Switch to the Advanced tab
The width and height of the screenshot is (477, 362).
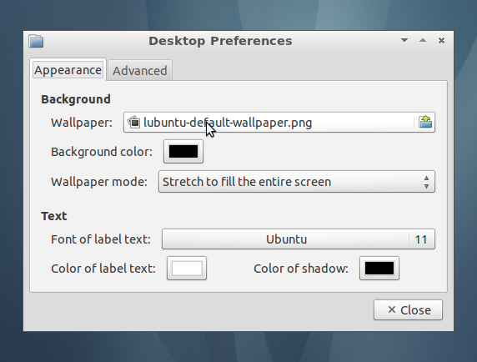(140, 71)
